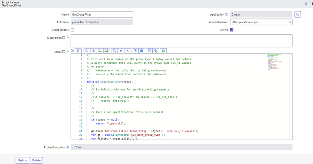313x164 pixels.
Task: Click line 12 commented source condition
Action: pos(134,97)
